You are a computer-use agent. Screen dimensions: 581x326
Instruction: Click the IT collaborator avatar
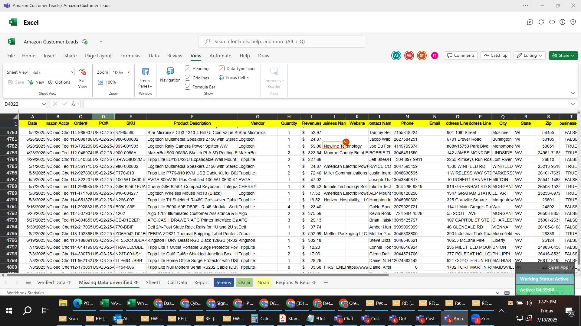tap(435, 56)
